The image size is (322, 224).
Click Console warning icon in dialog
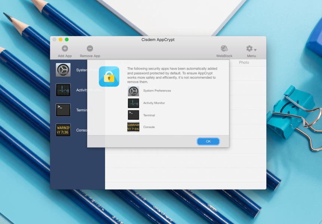[133, 127]
